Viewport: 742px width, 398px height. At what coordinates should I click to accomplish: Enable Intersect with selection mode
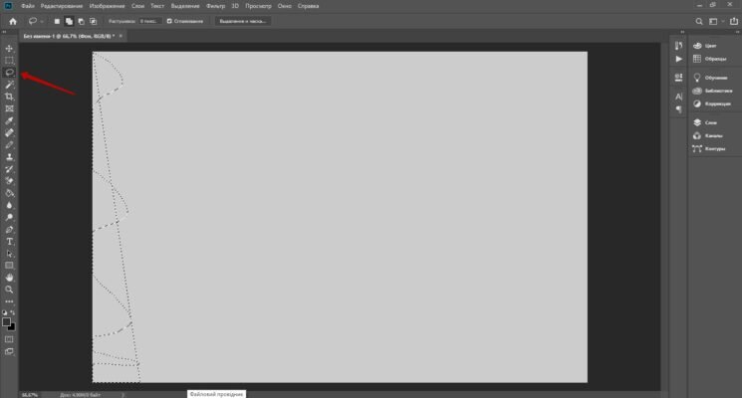pos(94,21)
